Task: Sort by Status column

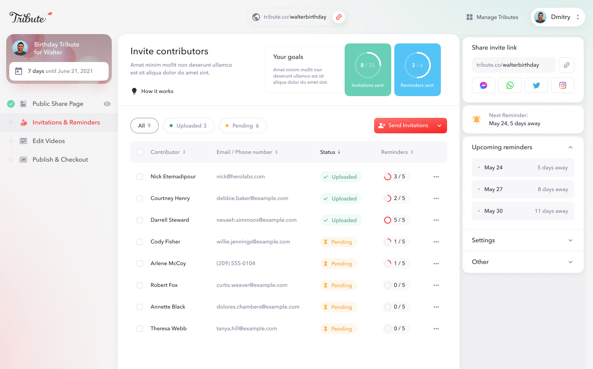Action: 330,152
